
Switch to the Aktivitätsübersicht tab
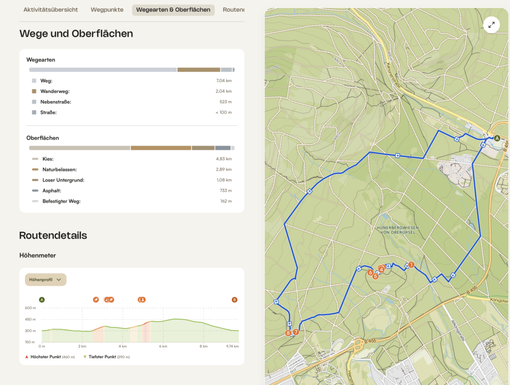51,9
